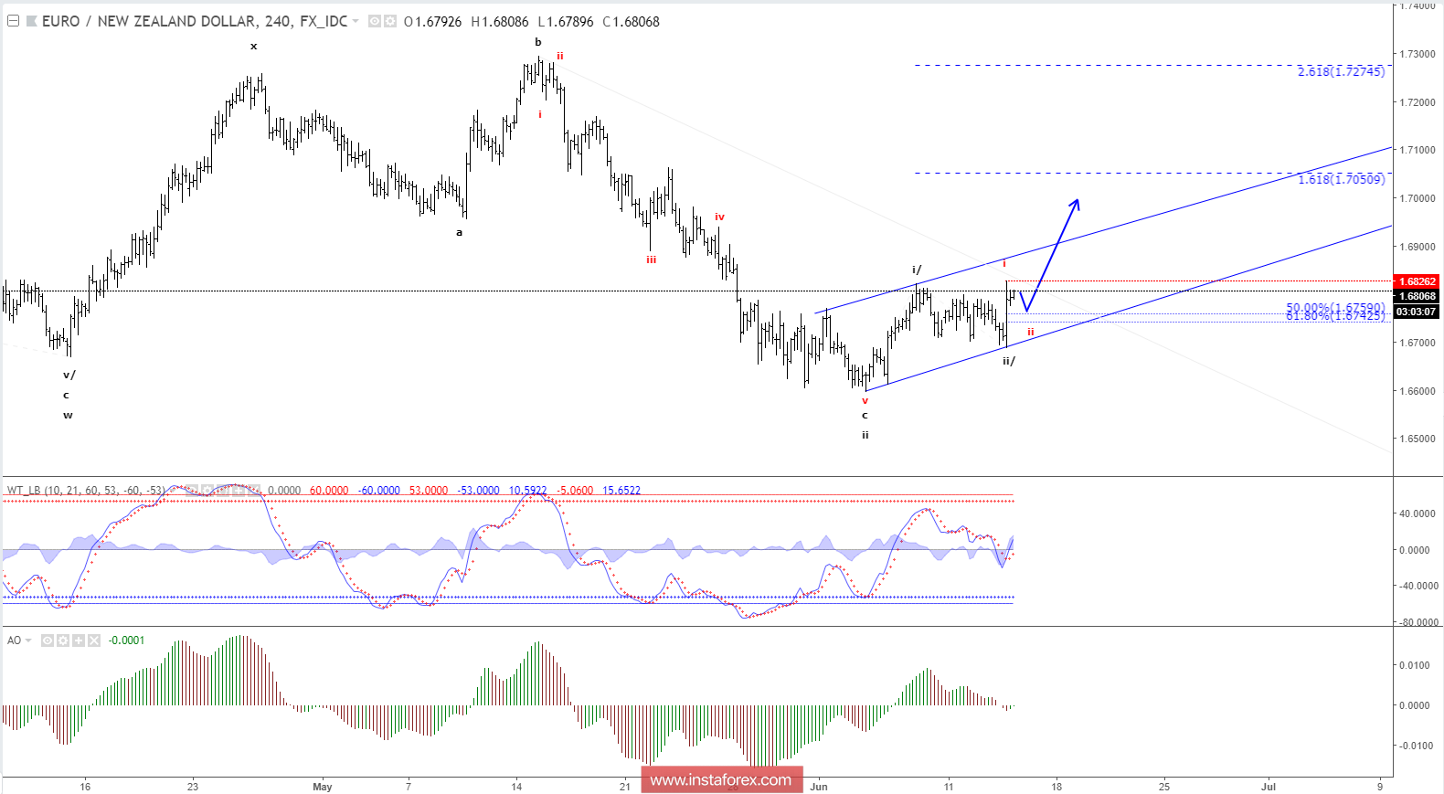Remove the WT_LB indicator with its X icon

(254, 491)
